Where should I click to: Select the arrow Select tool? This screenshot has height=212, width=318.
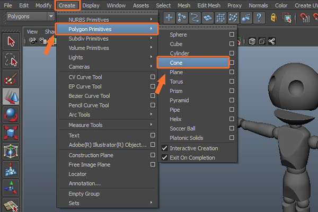coord(11,41)
